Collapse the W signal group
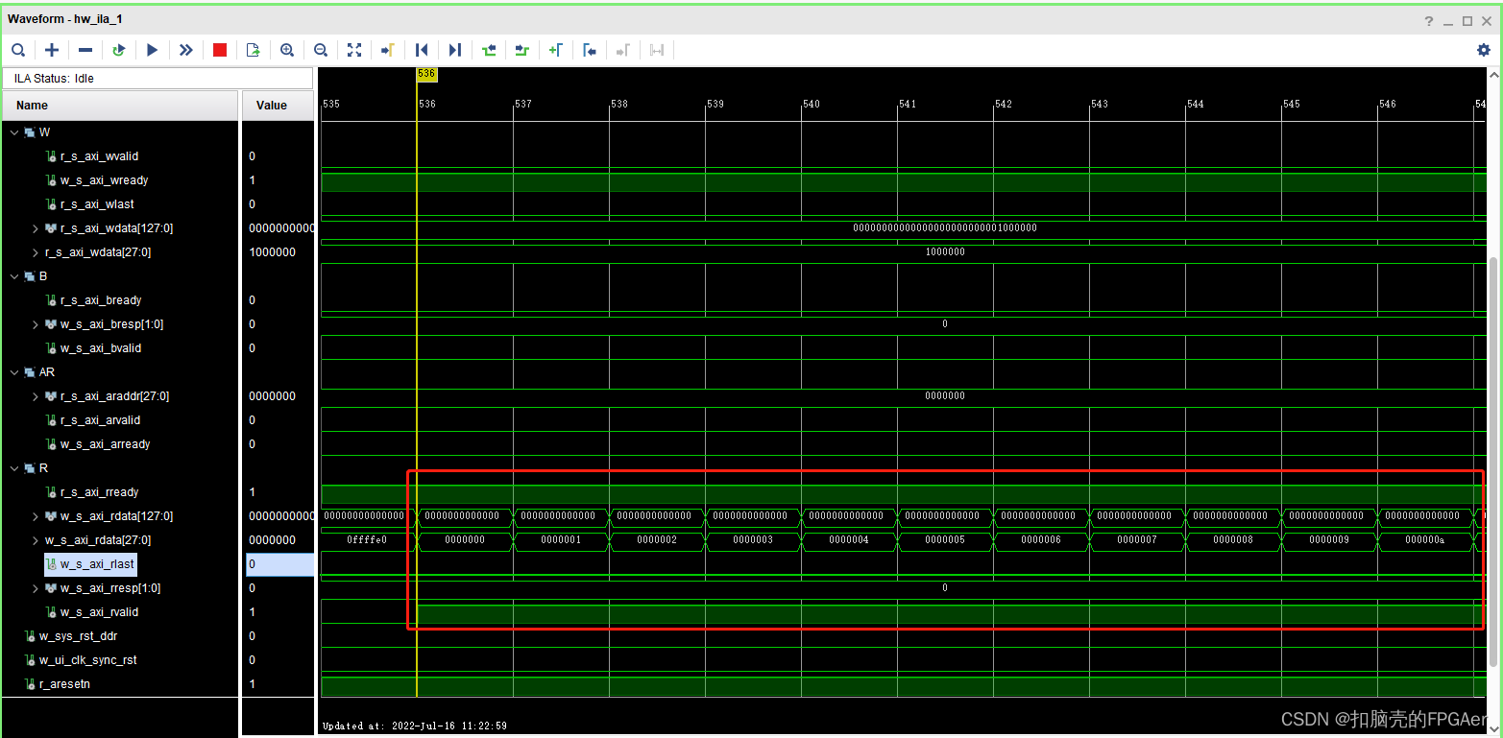The width and height of the screenshot is (1503, 738). click(x=13, y=131)
